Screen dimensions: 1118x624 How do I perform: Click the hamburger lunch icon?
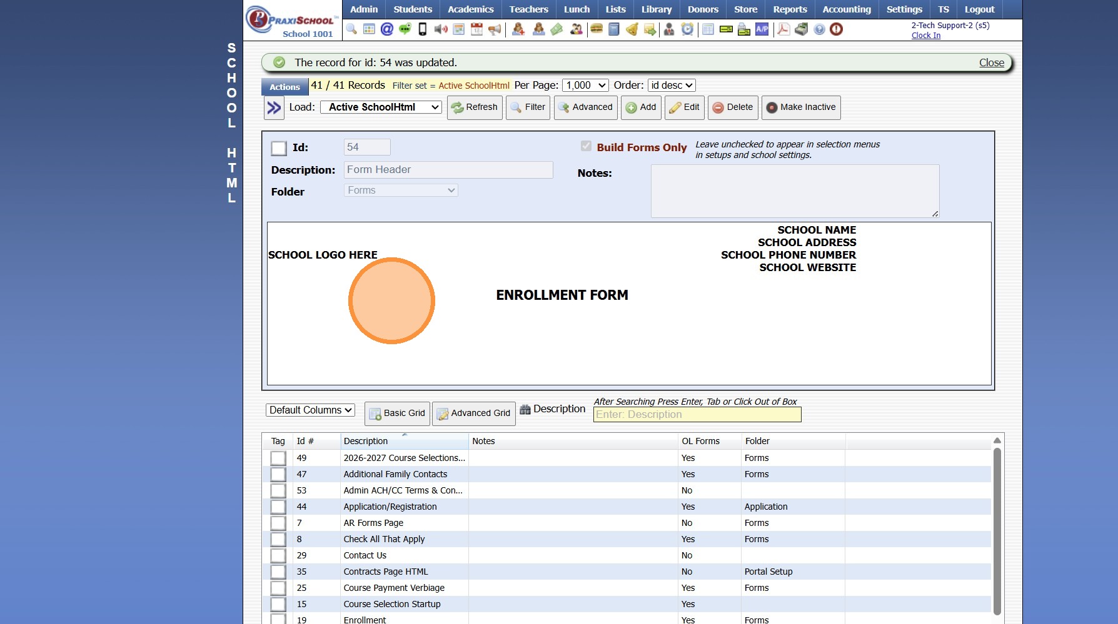(x=597, y=29)
